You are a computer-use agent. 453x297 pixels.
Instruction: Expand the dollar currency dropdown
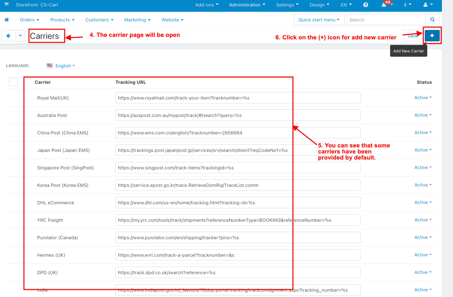408,5
